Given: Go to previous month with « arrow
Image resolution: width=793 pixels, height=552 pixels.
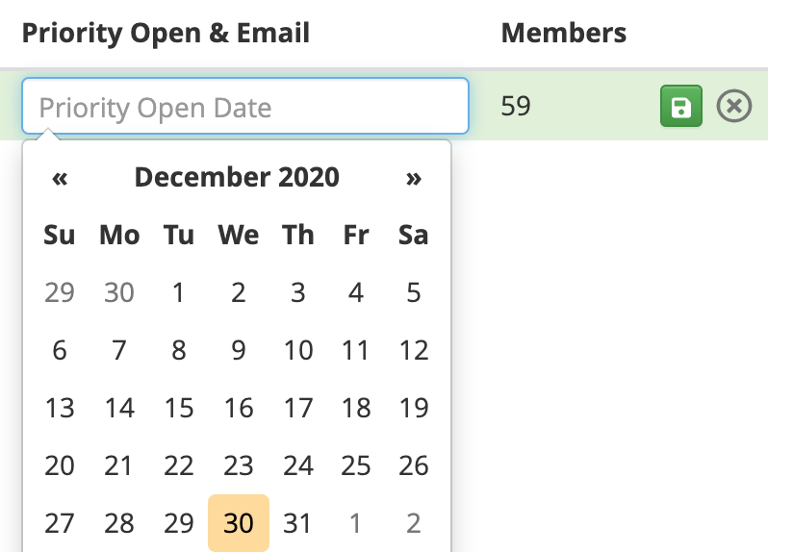Looking at the screenshot, I should (x=60, y=177).
